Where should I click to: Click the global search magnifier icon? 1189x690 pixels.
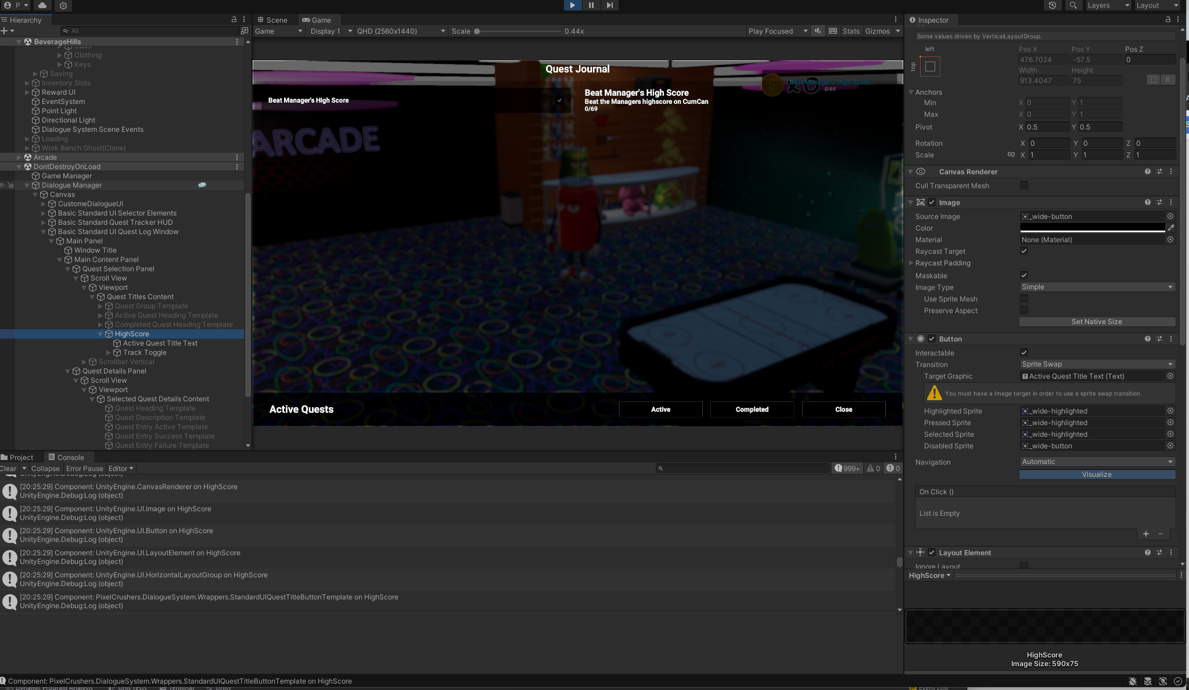click(x=1073, y=5)
